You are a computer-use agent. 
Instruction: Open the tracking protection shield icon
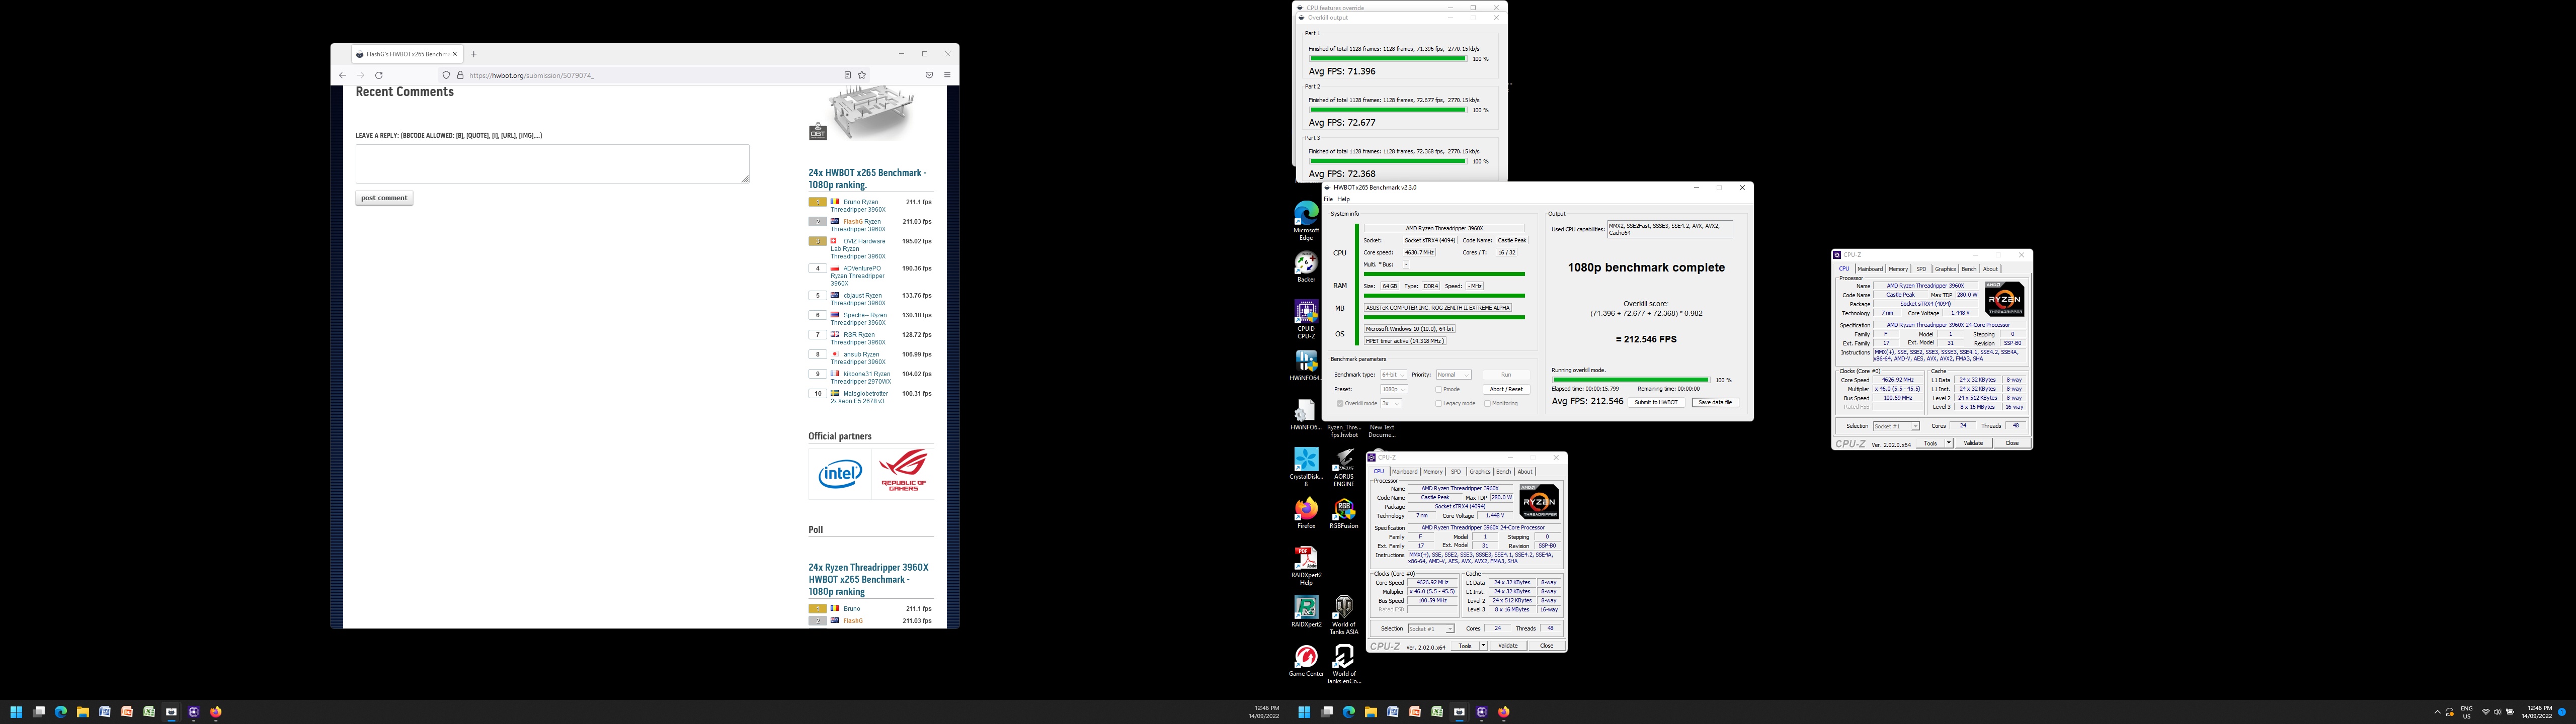(x=446, y=75)
